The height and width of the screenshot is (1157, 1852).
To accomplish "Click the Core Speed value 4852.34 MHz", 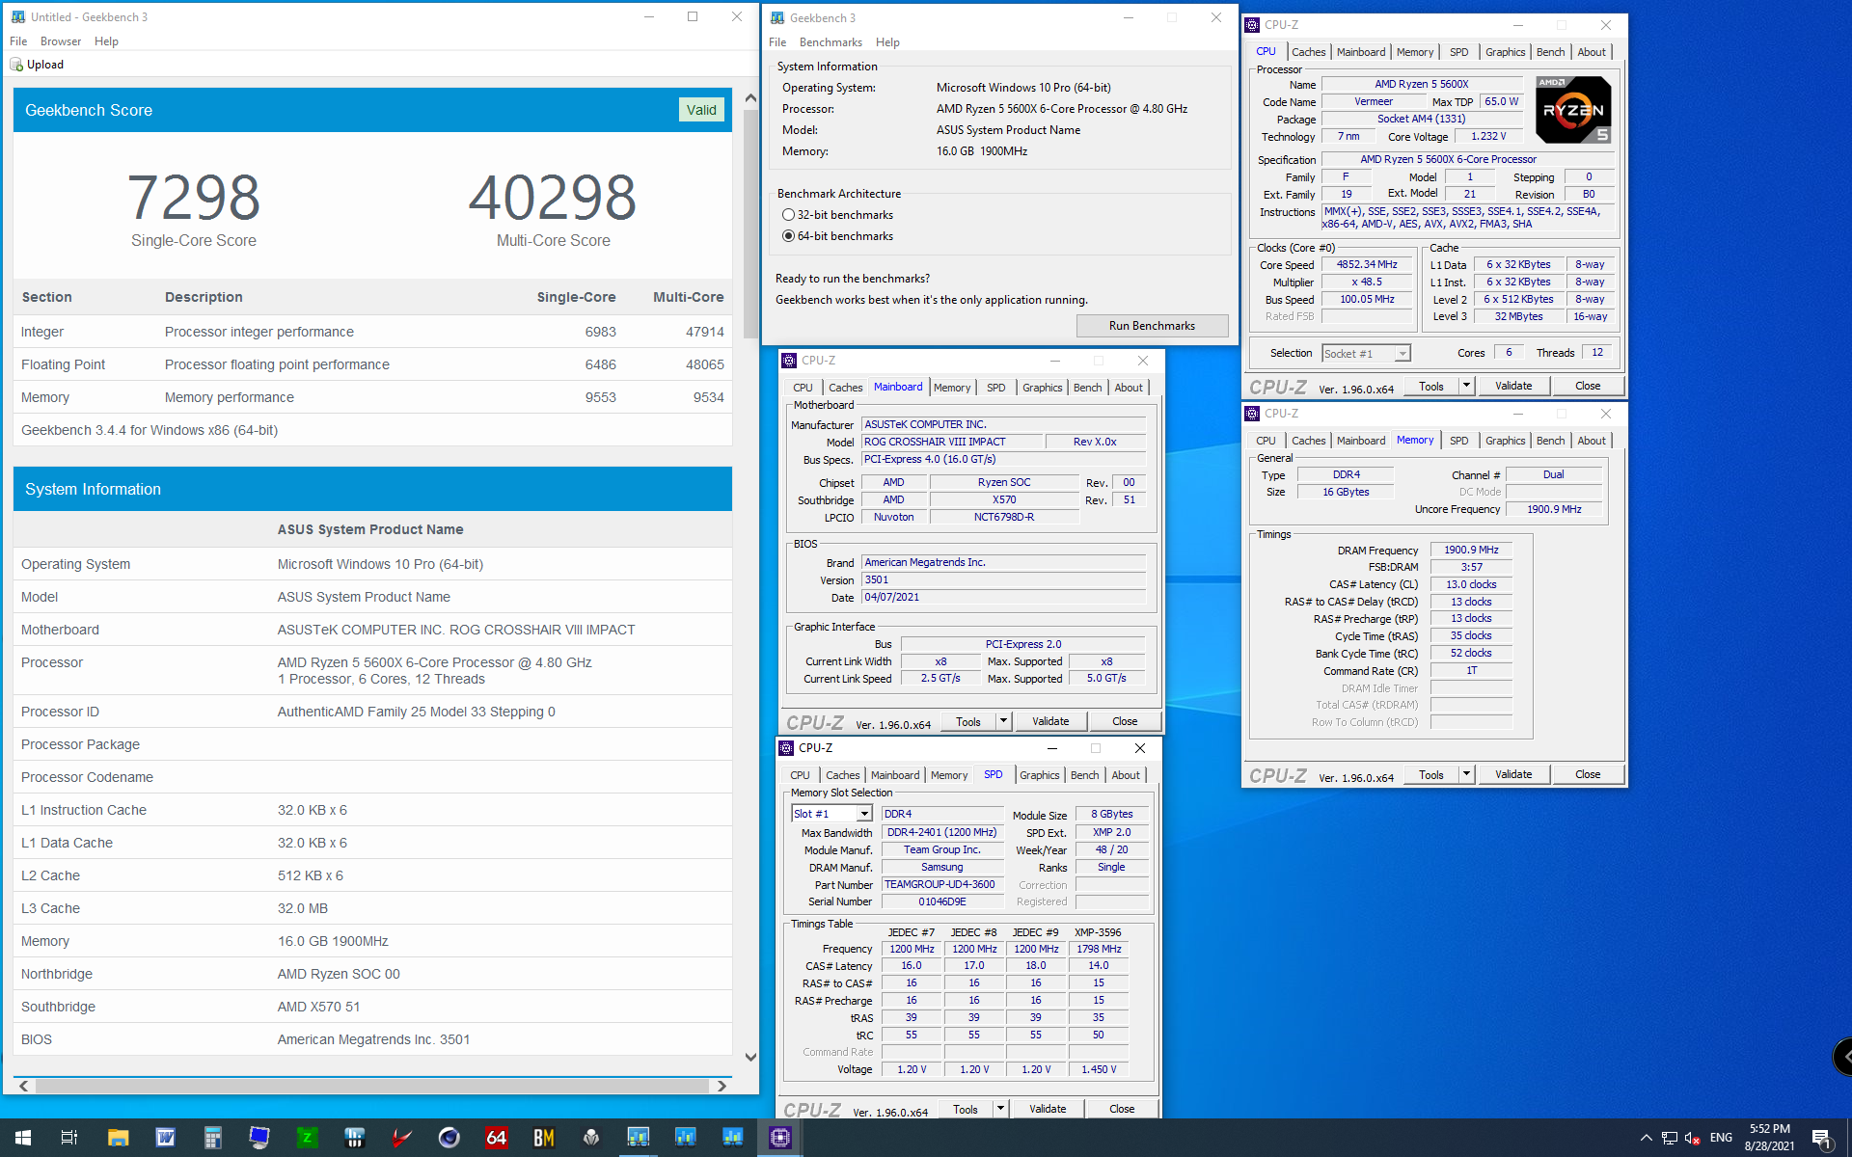I will tap(1367, 264).
